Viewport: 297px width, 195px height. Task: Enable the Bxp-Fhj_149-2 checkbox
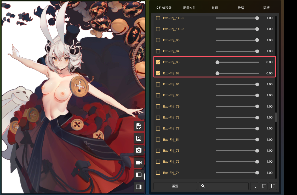(158, 18)
